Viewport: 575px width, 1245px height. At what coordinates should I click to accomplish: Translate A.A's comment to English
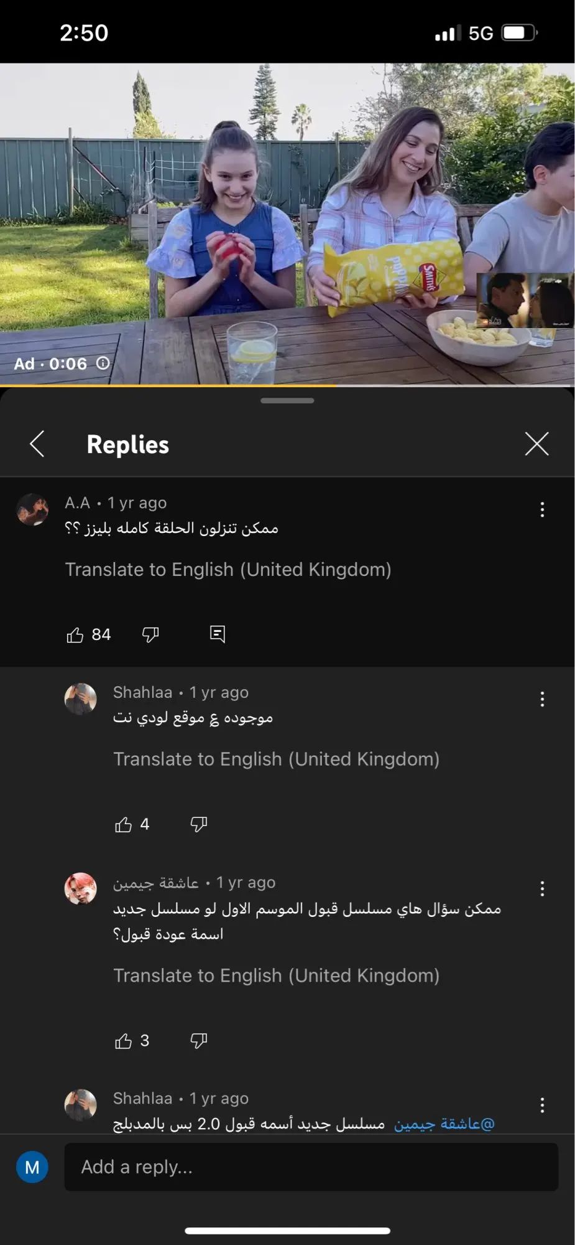[228, 570]
